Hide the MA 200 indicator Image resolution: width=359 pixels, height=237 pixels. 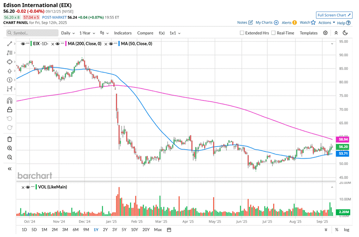click(x=58, y=44)
